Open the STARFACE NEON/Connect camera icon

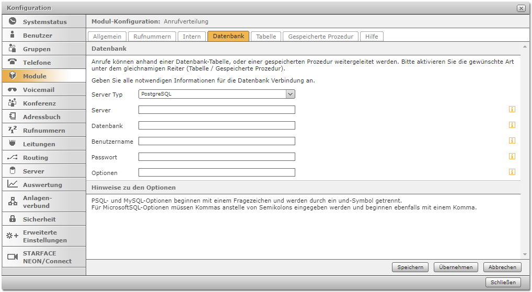(x=13, y=257)
